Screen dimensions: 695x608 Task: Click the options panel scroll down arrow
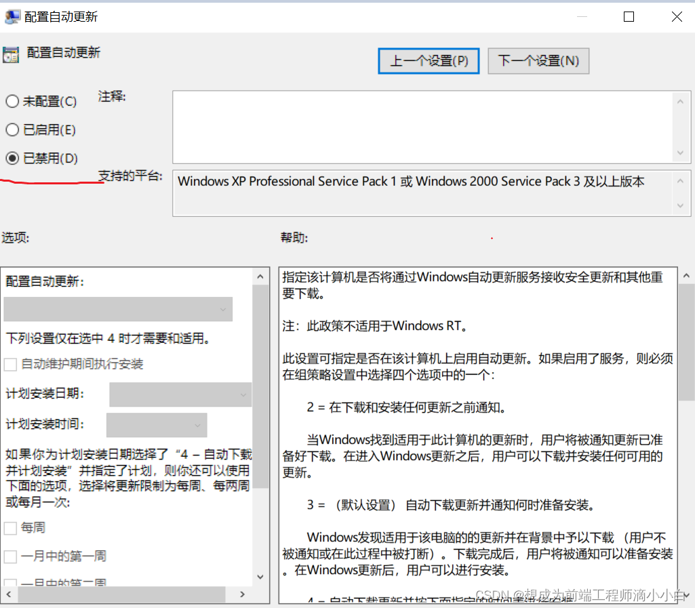tap(260, 577)
